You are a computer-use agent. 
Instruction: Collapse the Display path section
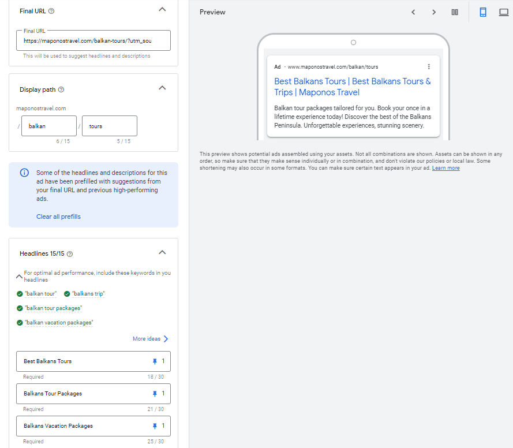click(x=162, y=88)
